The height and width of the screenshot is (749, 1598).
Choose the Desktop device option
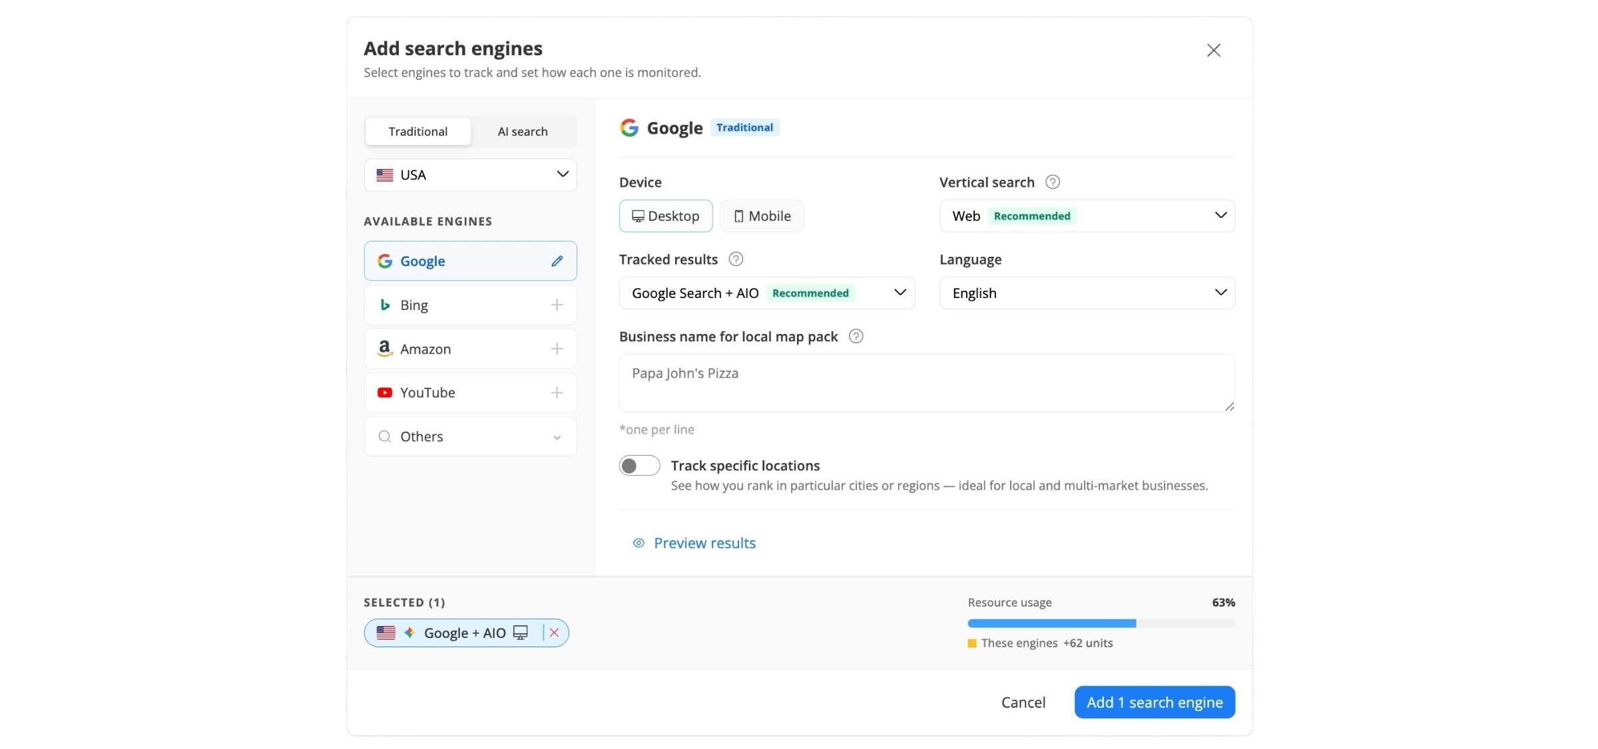(x=665, y=216)
